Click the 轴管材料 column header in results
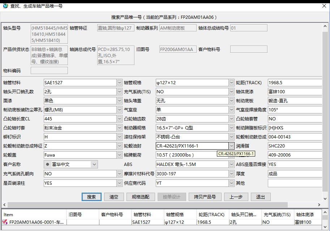Screen dimensions: 330x231 (x=147, y=214)
